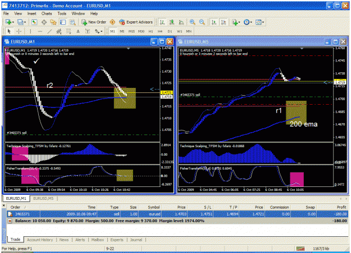Click the Balance summary row

pyautogui.click(x=177, y=221)
